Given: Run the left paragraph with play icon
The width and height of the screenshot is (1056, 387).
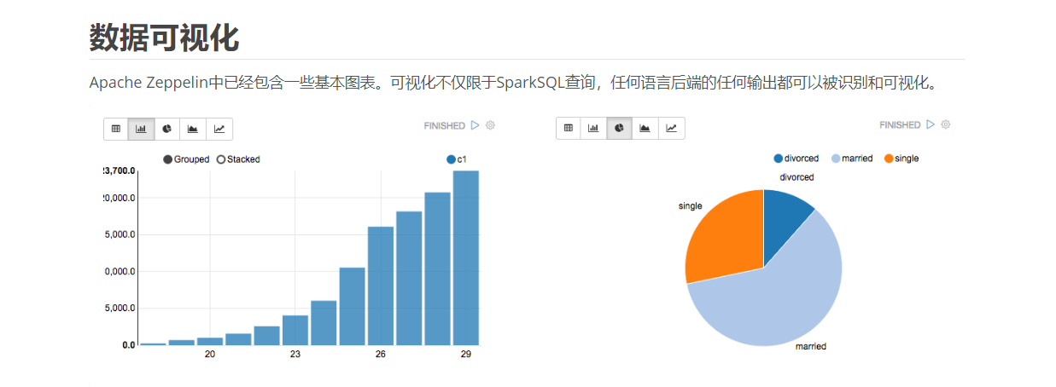Looking at the screenshot, I should [475, 125].
